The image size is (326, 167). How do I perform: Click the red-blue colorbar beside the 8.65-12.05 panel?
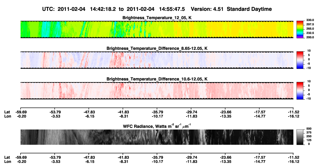click(300, 60)
